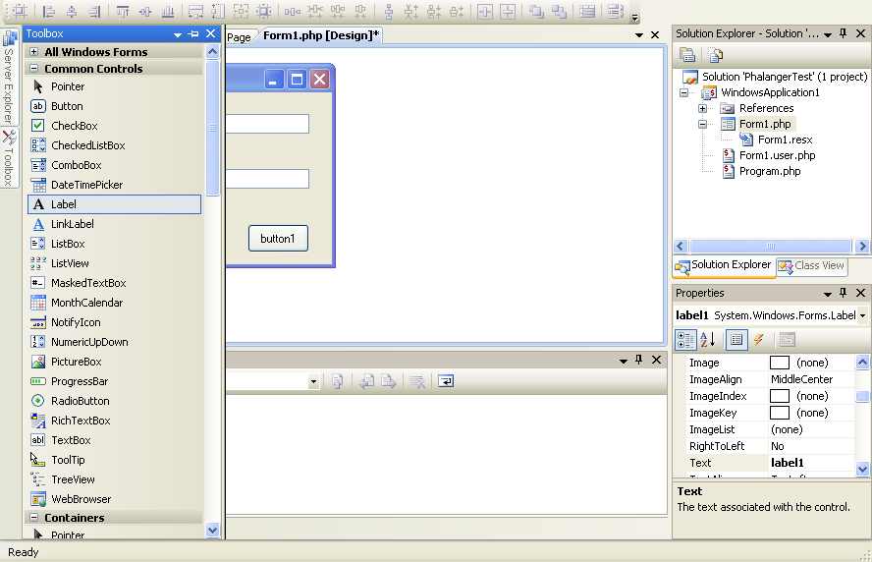Open the Server Explorer side tab
This screenshot has width=872, height=562.
click(9, 79)
